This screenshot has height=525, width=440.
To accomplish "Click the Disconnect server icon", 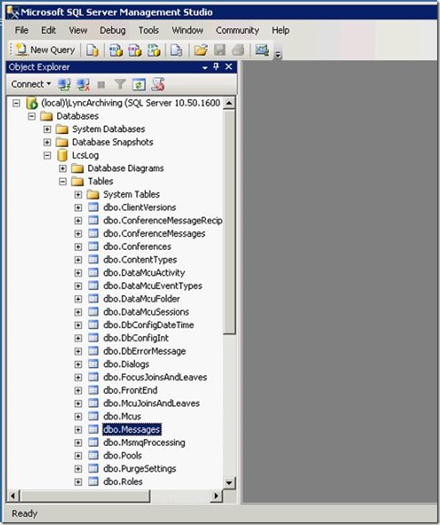I will 83,85.
